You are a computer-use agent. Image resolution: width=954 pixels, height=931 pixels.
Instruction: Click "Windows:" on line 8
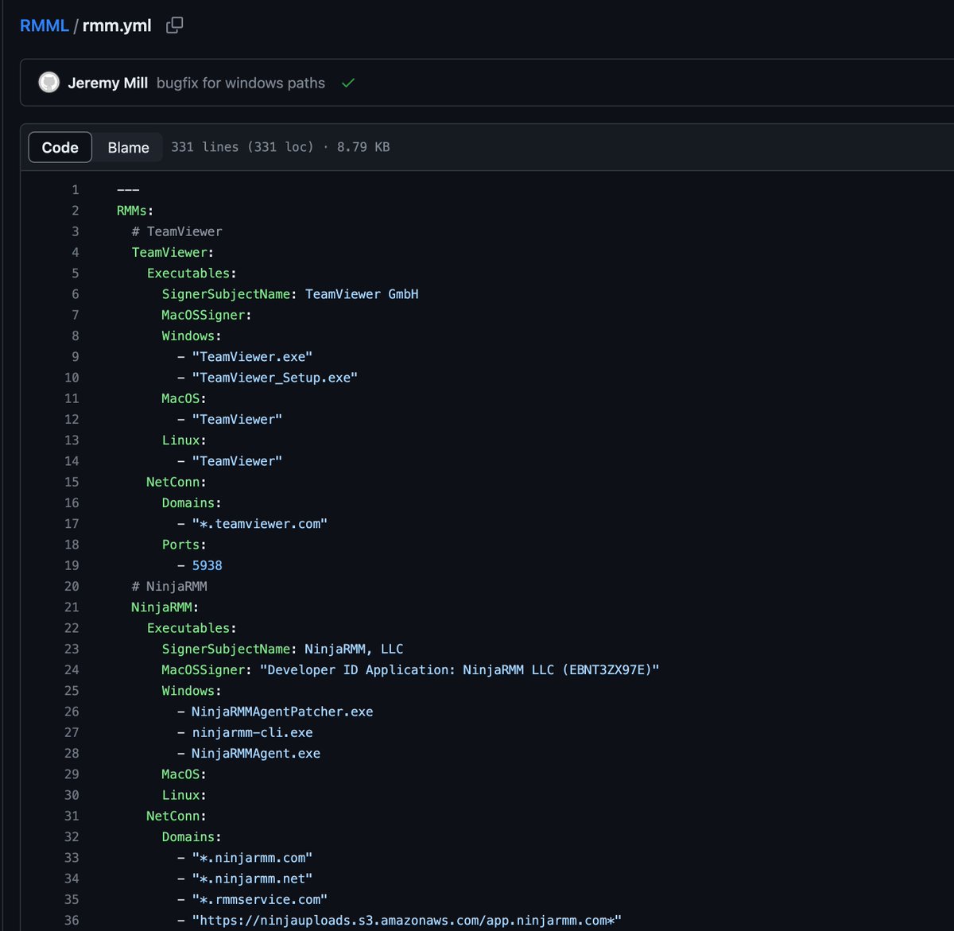pos(192,336)
